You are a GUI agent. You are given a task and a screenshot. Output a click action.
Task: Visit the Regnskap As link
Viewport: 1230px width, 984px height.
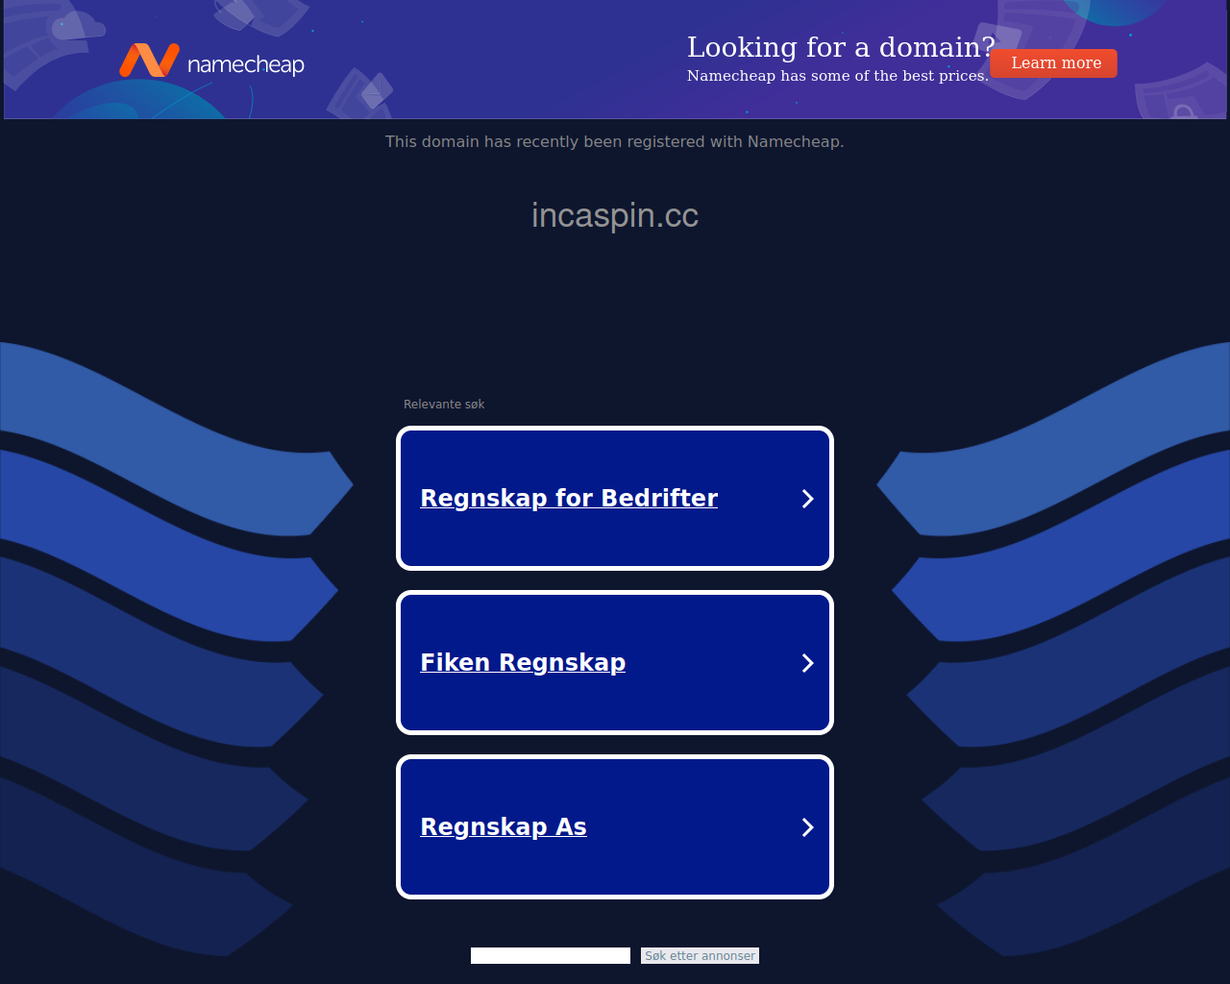point(504,826)
